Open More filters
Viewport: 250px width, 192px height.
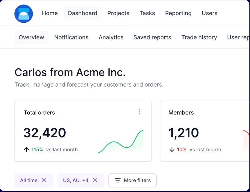[132, 180]
